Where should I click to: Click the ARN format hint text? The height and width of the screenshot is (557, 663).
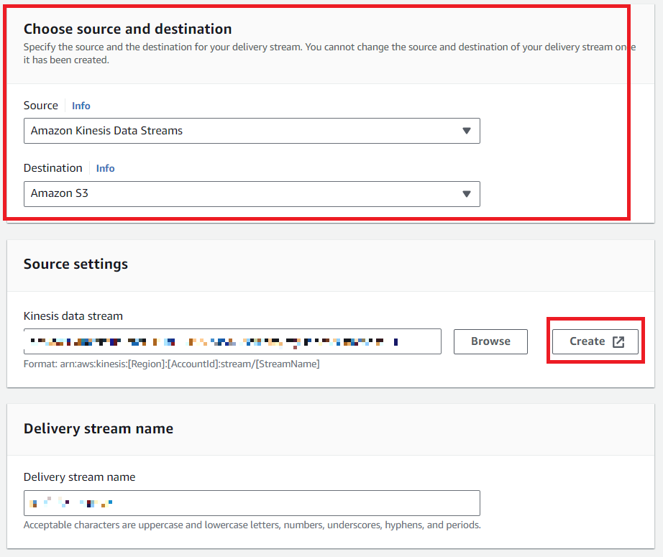click(x=171, y=364)
